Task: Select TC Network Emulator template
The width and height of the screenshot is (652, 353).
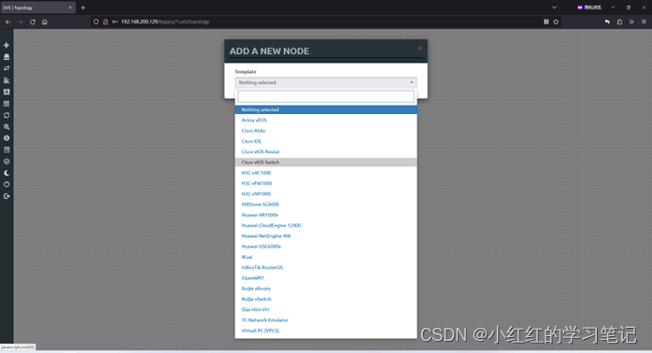Action: coord(326,320)
